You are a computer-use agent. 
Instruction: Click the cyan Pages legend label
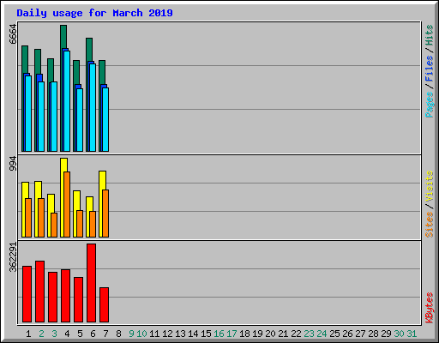(x=430, y=105)
